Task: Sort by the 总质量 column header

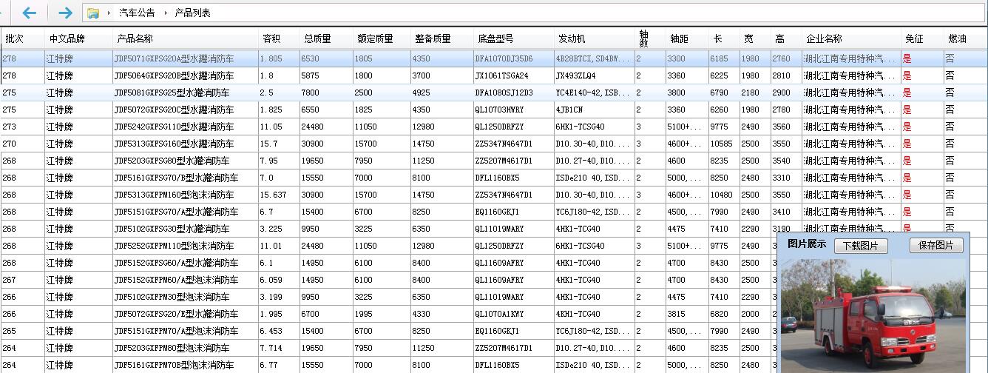Action: point(317,39)
